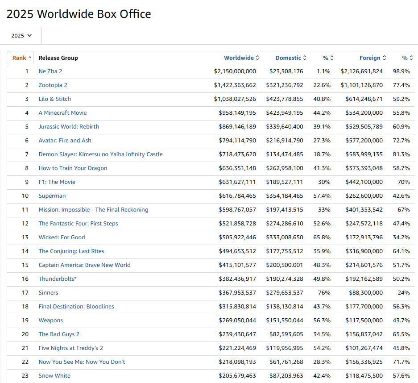Viewport: 418px width, 383px height.
Task: Open Now You See Me: Now You Don't
Action: coord(82,362)
